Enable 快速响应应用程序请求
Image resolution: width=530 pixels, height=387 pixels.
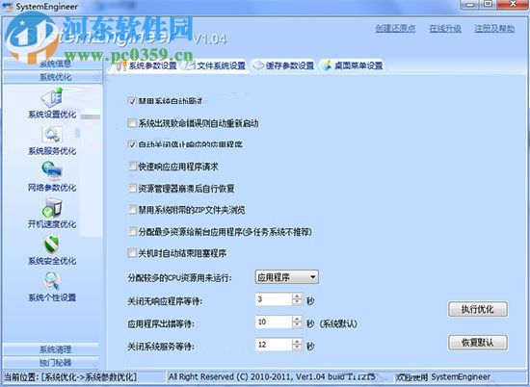coord(132,167)
